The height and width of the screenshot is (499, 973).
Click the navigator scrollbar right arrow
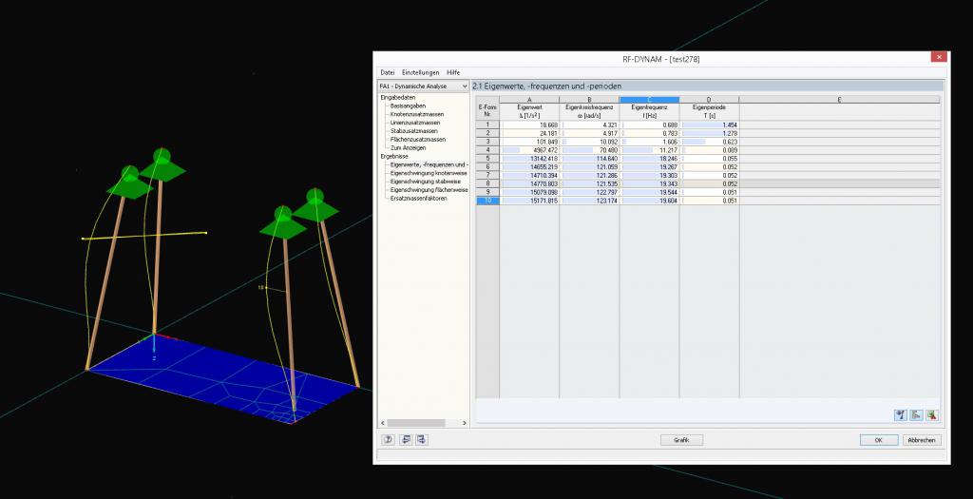click(464, 423)
